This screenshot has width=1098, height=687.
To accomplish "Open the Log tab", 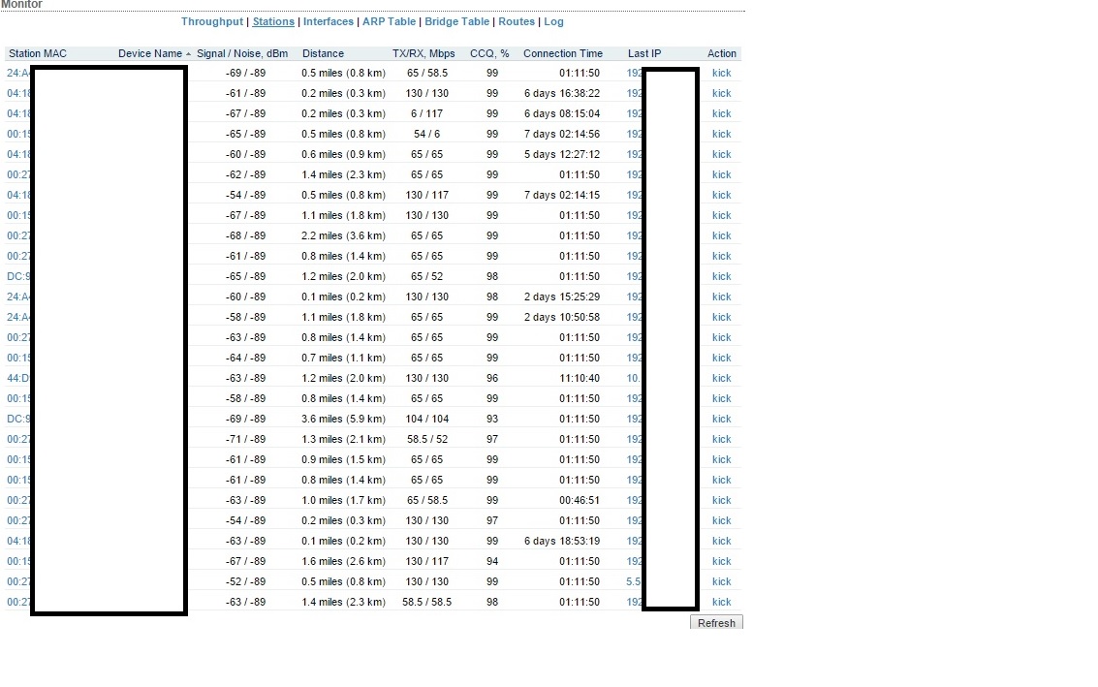I will (553, 21).
